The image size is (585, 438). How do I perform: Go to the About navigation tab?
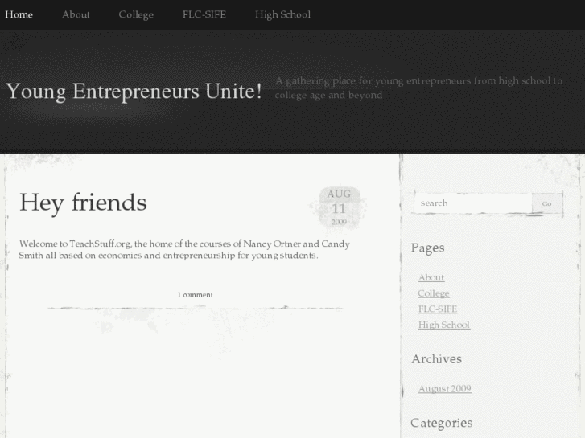click(x=76, y=14)
